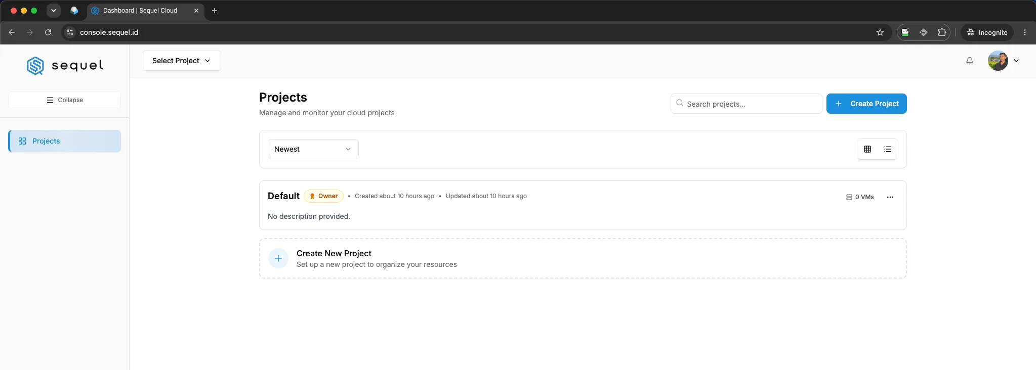Click the Create Project button
Image resolution: width=1036 pixels, height=370 pixels.
click(x=866, y=104)
